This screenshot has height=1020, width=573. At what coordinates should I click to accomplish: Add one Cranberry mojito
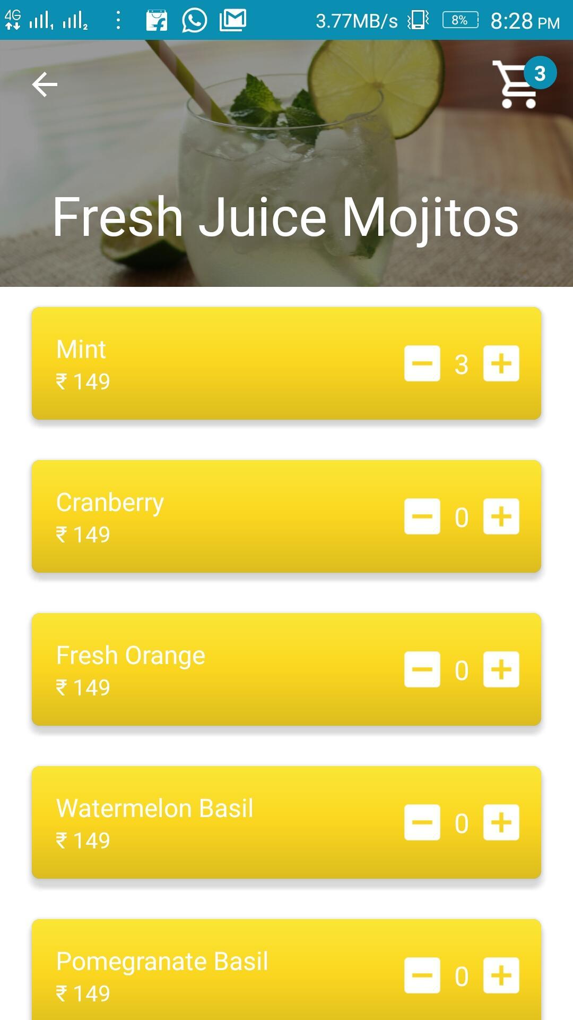click(x=501, y=517)
